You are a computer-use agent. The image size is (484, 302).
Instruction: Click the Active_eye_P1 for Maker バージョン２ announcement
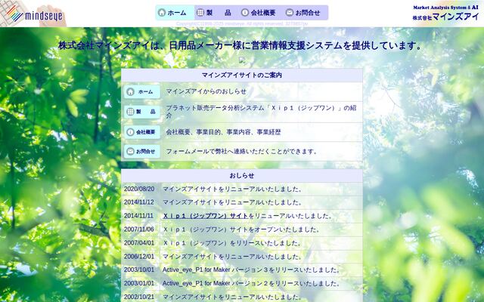tap(251, 283)
